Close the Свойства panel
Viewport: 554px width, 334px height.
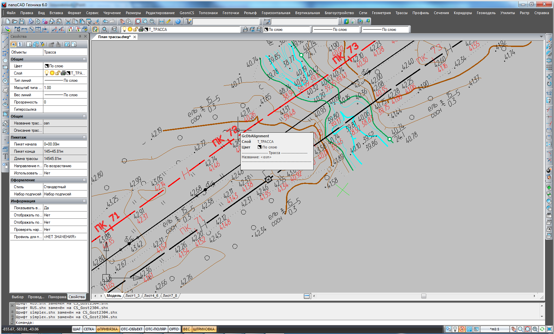pyautogui.click(x=85, y=36)
